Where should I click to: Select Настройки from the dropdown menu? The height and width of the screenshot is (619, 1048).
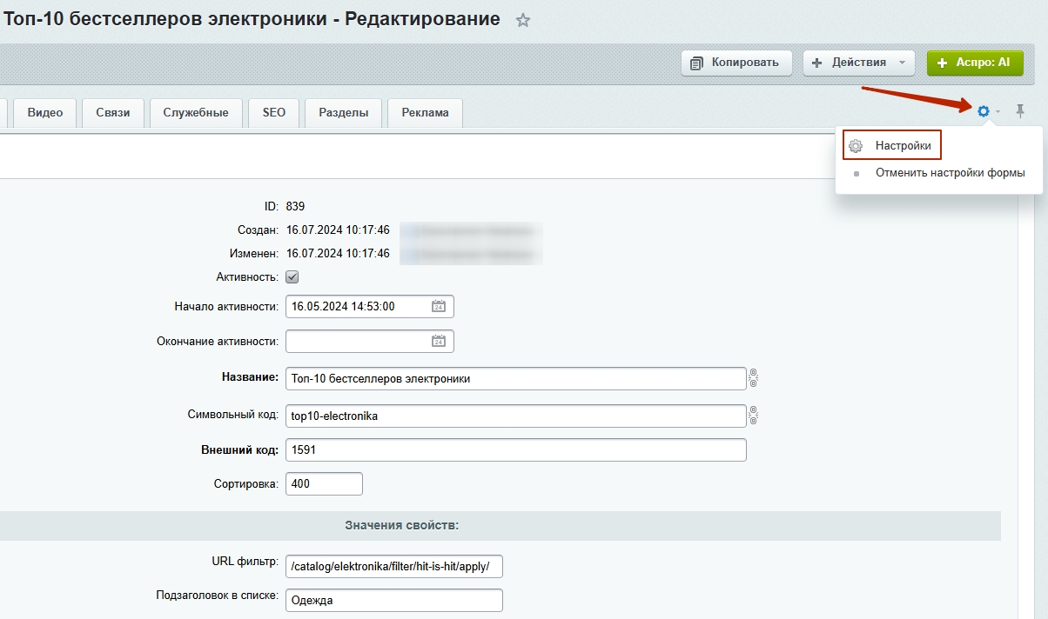point(903,146)
